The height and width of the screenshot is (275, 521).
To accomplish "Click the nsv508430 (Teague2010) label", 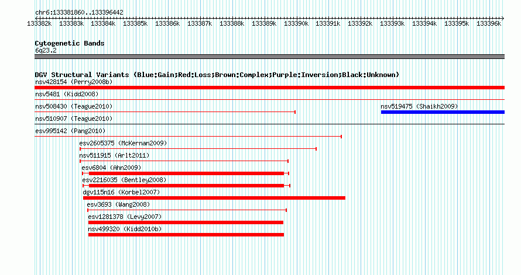I will point(74,106).
